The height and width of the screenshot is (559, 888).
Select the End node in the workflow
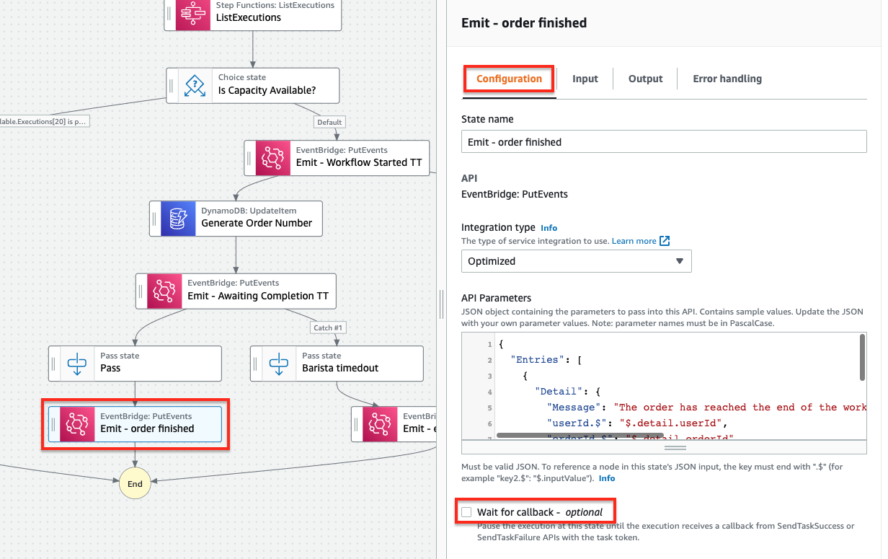tap(135, 484)
